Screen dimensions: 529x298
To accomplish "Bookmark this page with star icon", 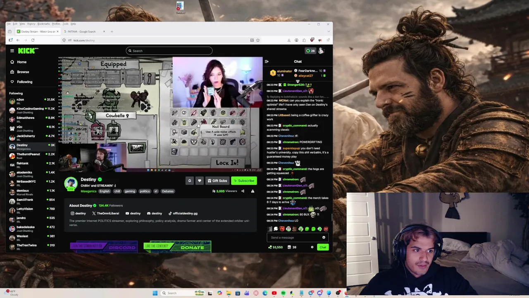I will coord(258,40).
